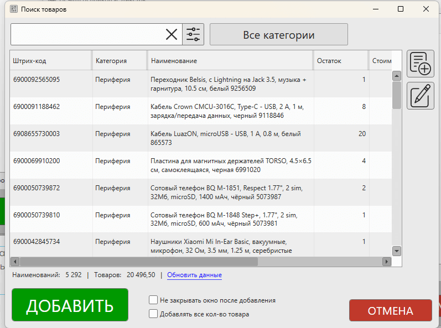The width and height of the screenshot is (441, 328).
Task: Focus the product search input field
Action: [x=86, y=34]
